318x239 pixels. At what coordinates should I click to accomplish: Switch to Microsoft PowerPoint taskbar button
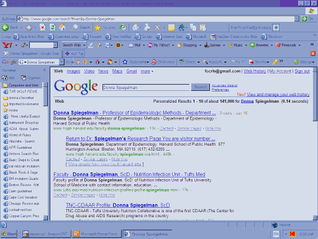coord(96,234)
